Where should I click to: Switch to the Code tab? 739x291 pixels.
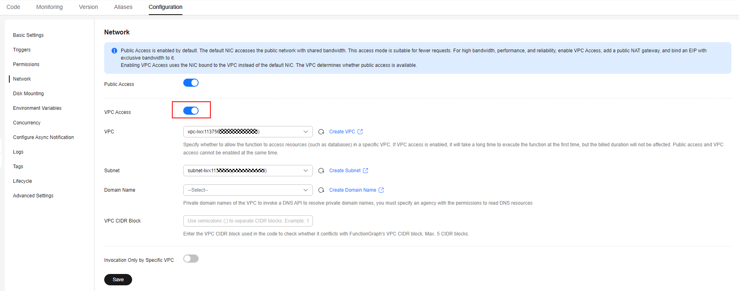(13, 7)
